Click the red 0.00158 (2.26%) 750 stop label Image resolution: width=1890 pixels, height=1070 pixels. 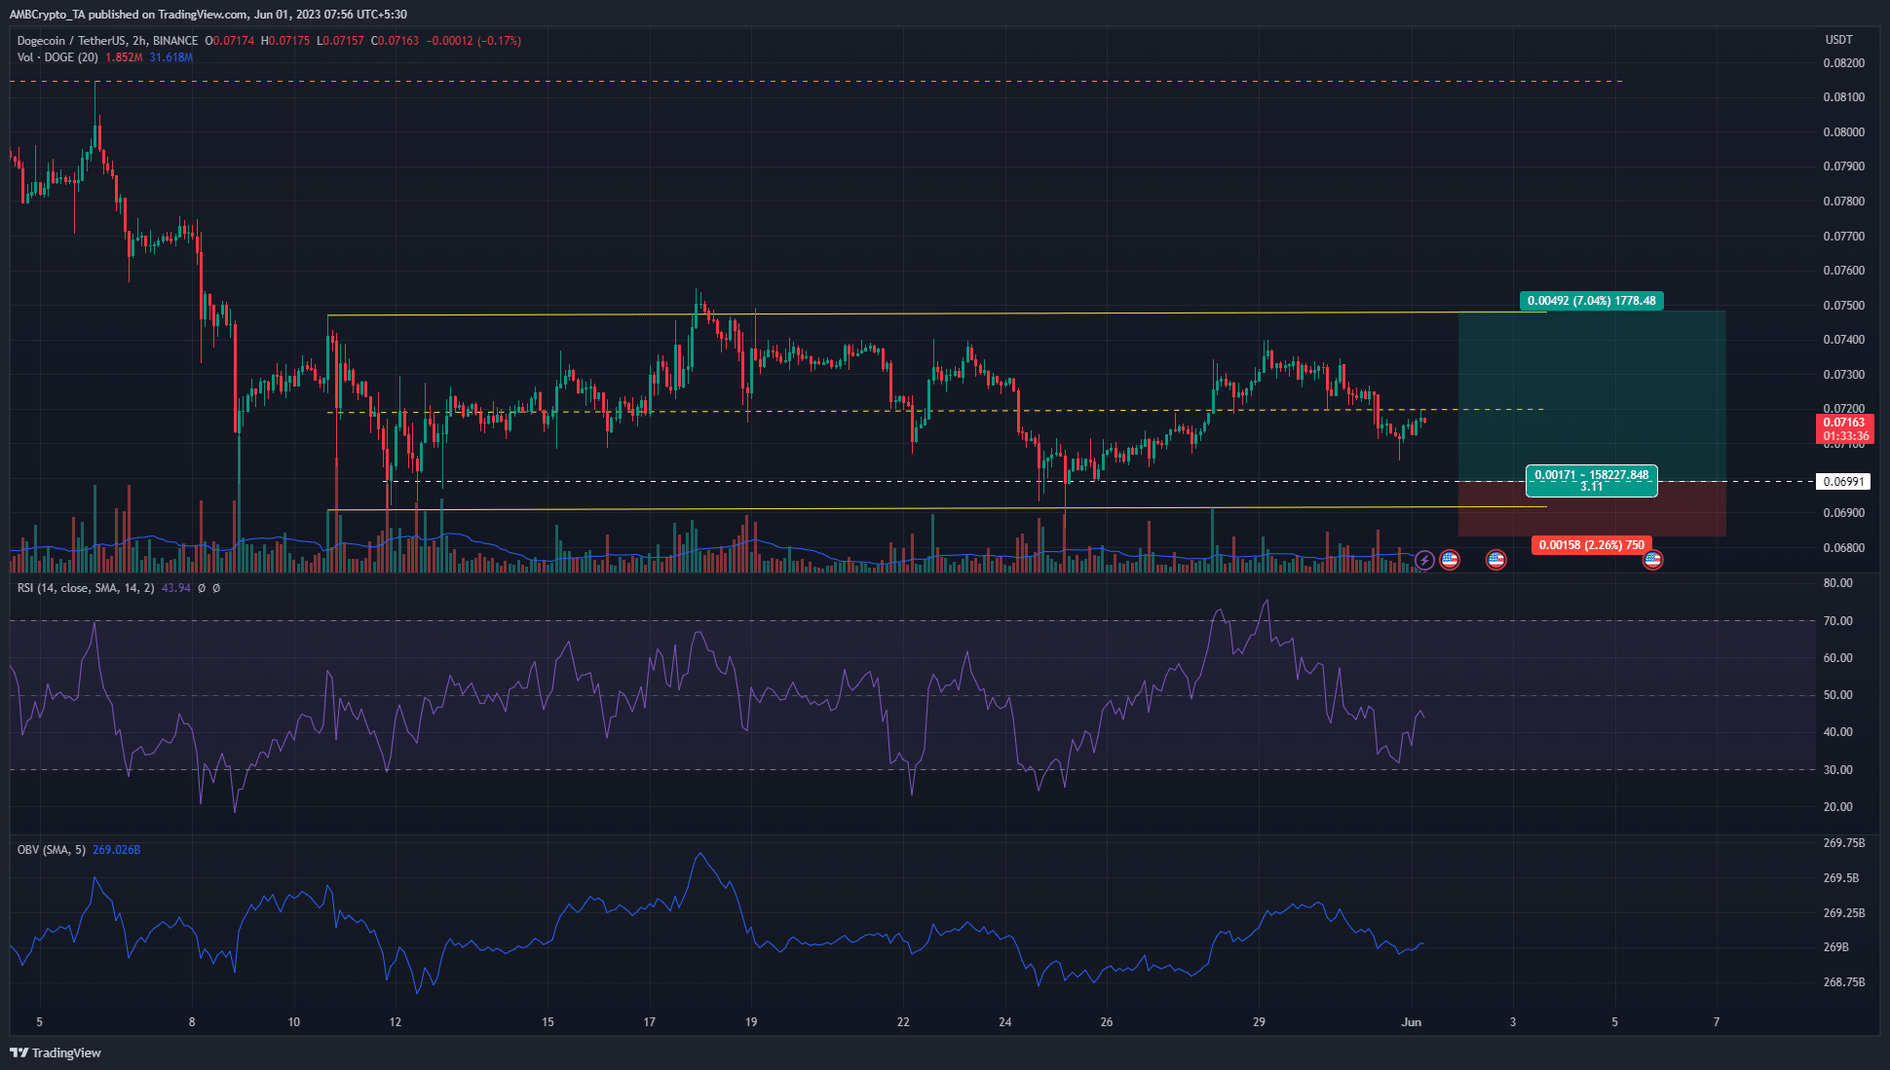(1592, 545)
